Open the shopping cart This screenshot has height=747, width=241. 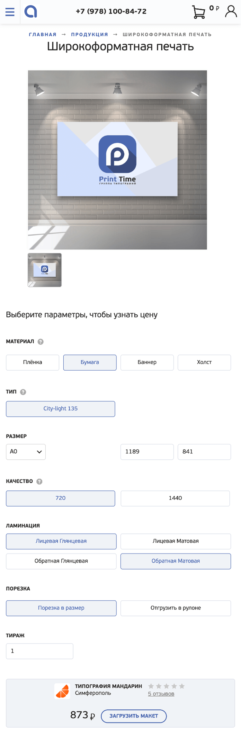(x=199, y=12)
